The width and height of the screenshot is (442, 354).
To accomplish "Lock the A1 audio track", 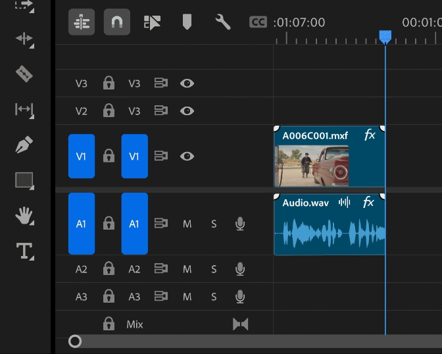I will pos(109,224).
